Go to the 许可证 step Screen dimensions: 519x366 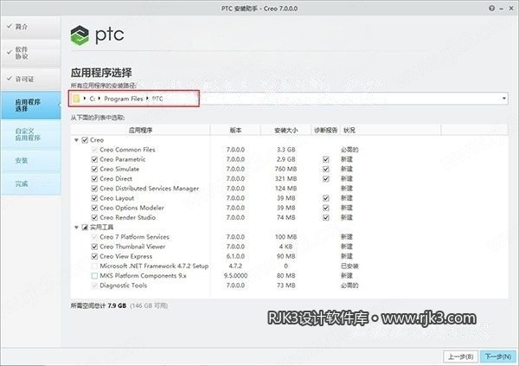pyautogui.click(x=31, y=79)
